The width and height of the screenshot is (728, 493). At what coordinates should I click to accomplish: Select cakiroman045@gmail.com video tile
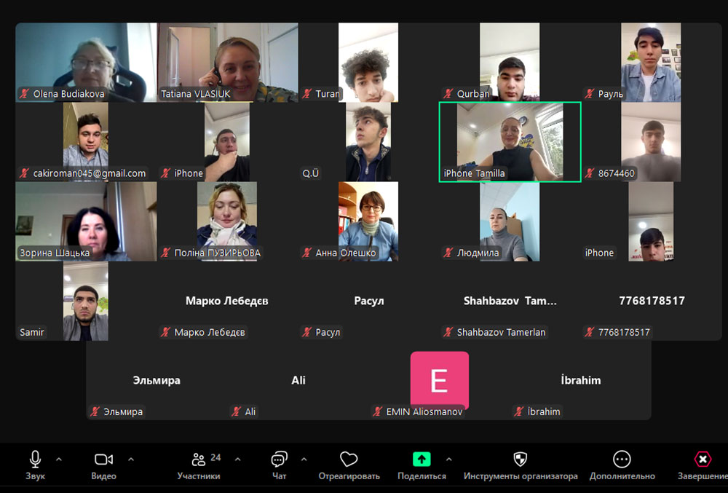pyautogui.click(x=87, y=142)
